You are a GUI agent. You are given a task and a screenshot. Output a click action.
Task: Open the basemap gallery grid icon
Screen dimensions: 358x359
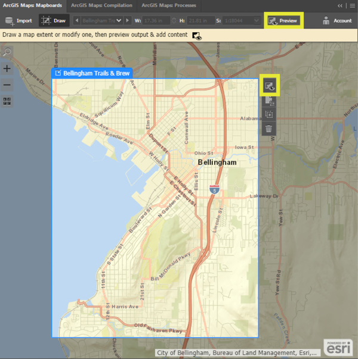pos(7,101)
